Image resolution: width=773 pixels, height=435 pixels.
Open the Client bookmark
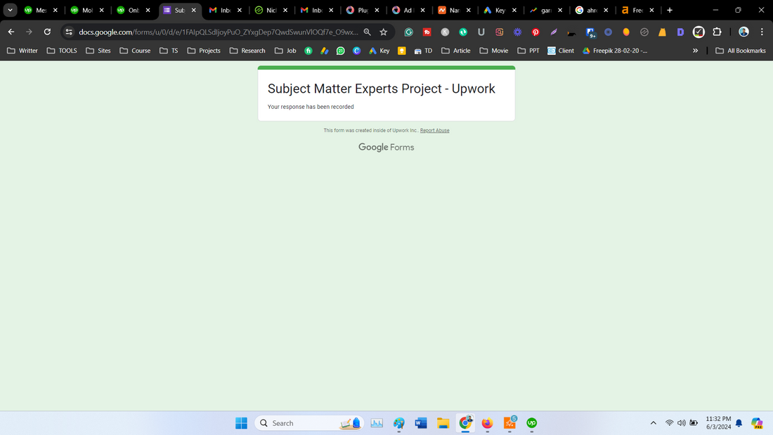tap(561, 51)
